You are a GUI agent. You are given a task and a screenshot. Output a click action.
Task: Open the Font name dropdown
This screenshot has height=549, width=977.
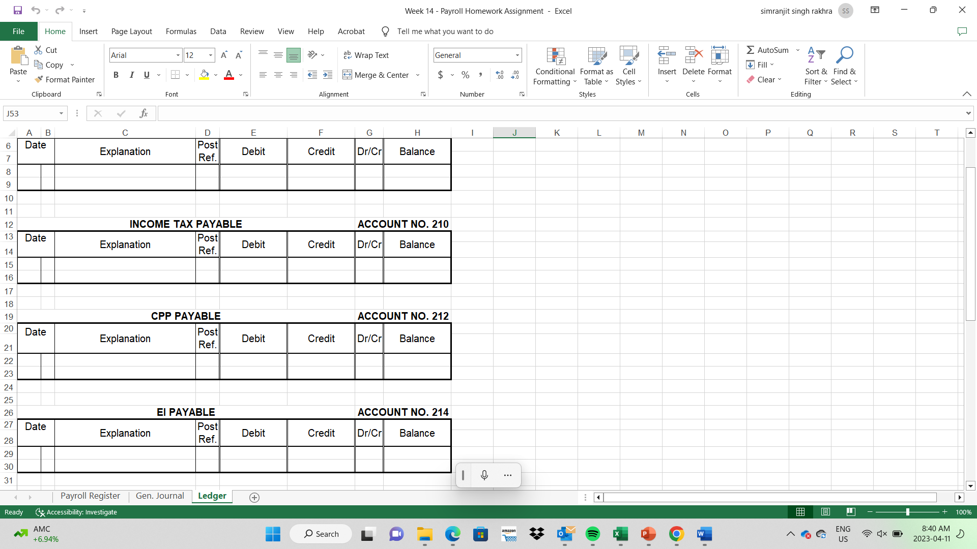177,55
